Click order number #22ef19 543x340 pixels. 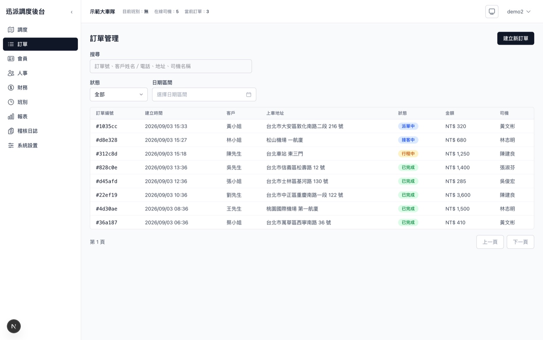pos(107,195)
